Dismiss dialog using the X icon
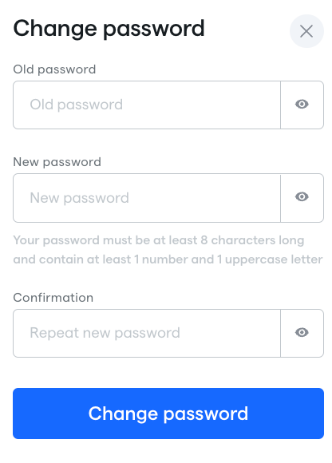This screenshot has width=332, height=463. [306, 31]
